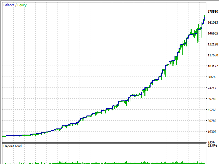
Task: Click the 132128 axis value
Action: click(x=213, y=44)
